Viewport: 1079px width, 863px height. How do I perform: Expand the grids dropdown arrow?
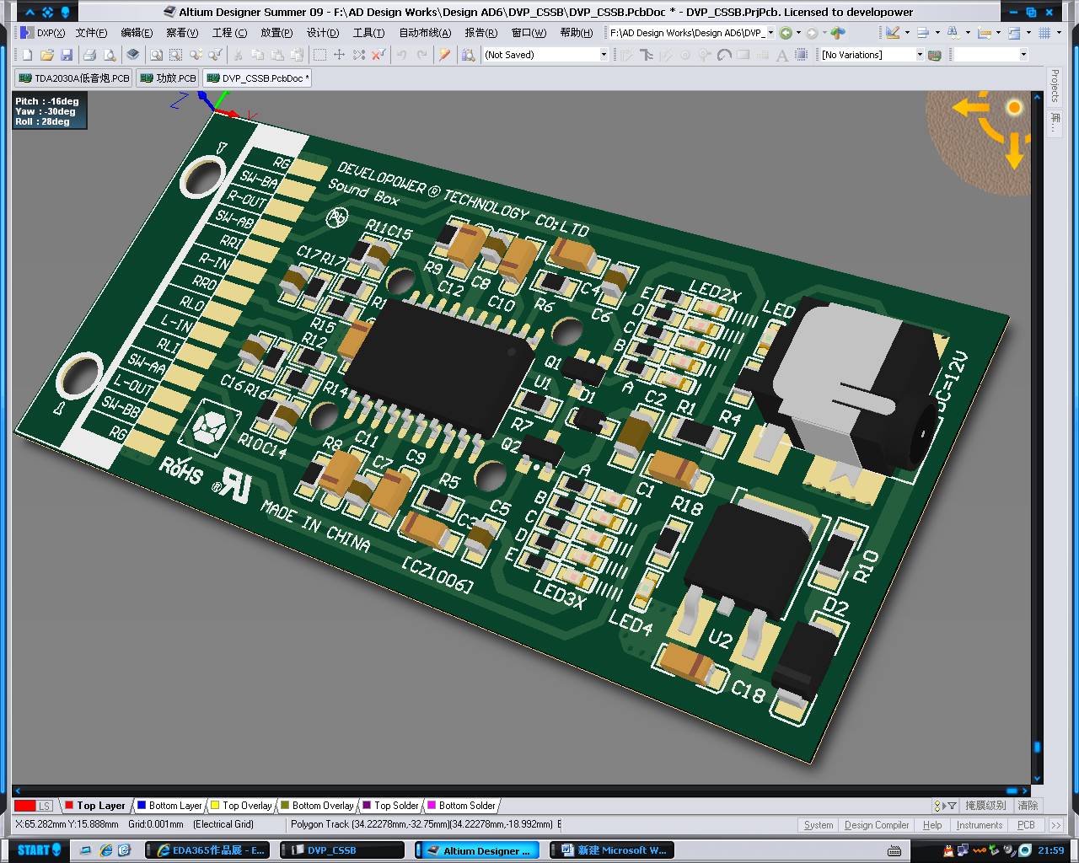[x=1059, y=33]
